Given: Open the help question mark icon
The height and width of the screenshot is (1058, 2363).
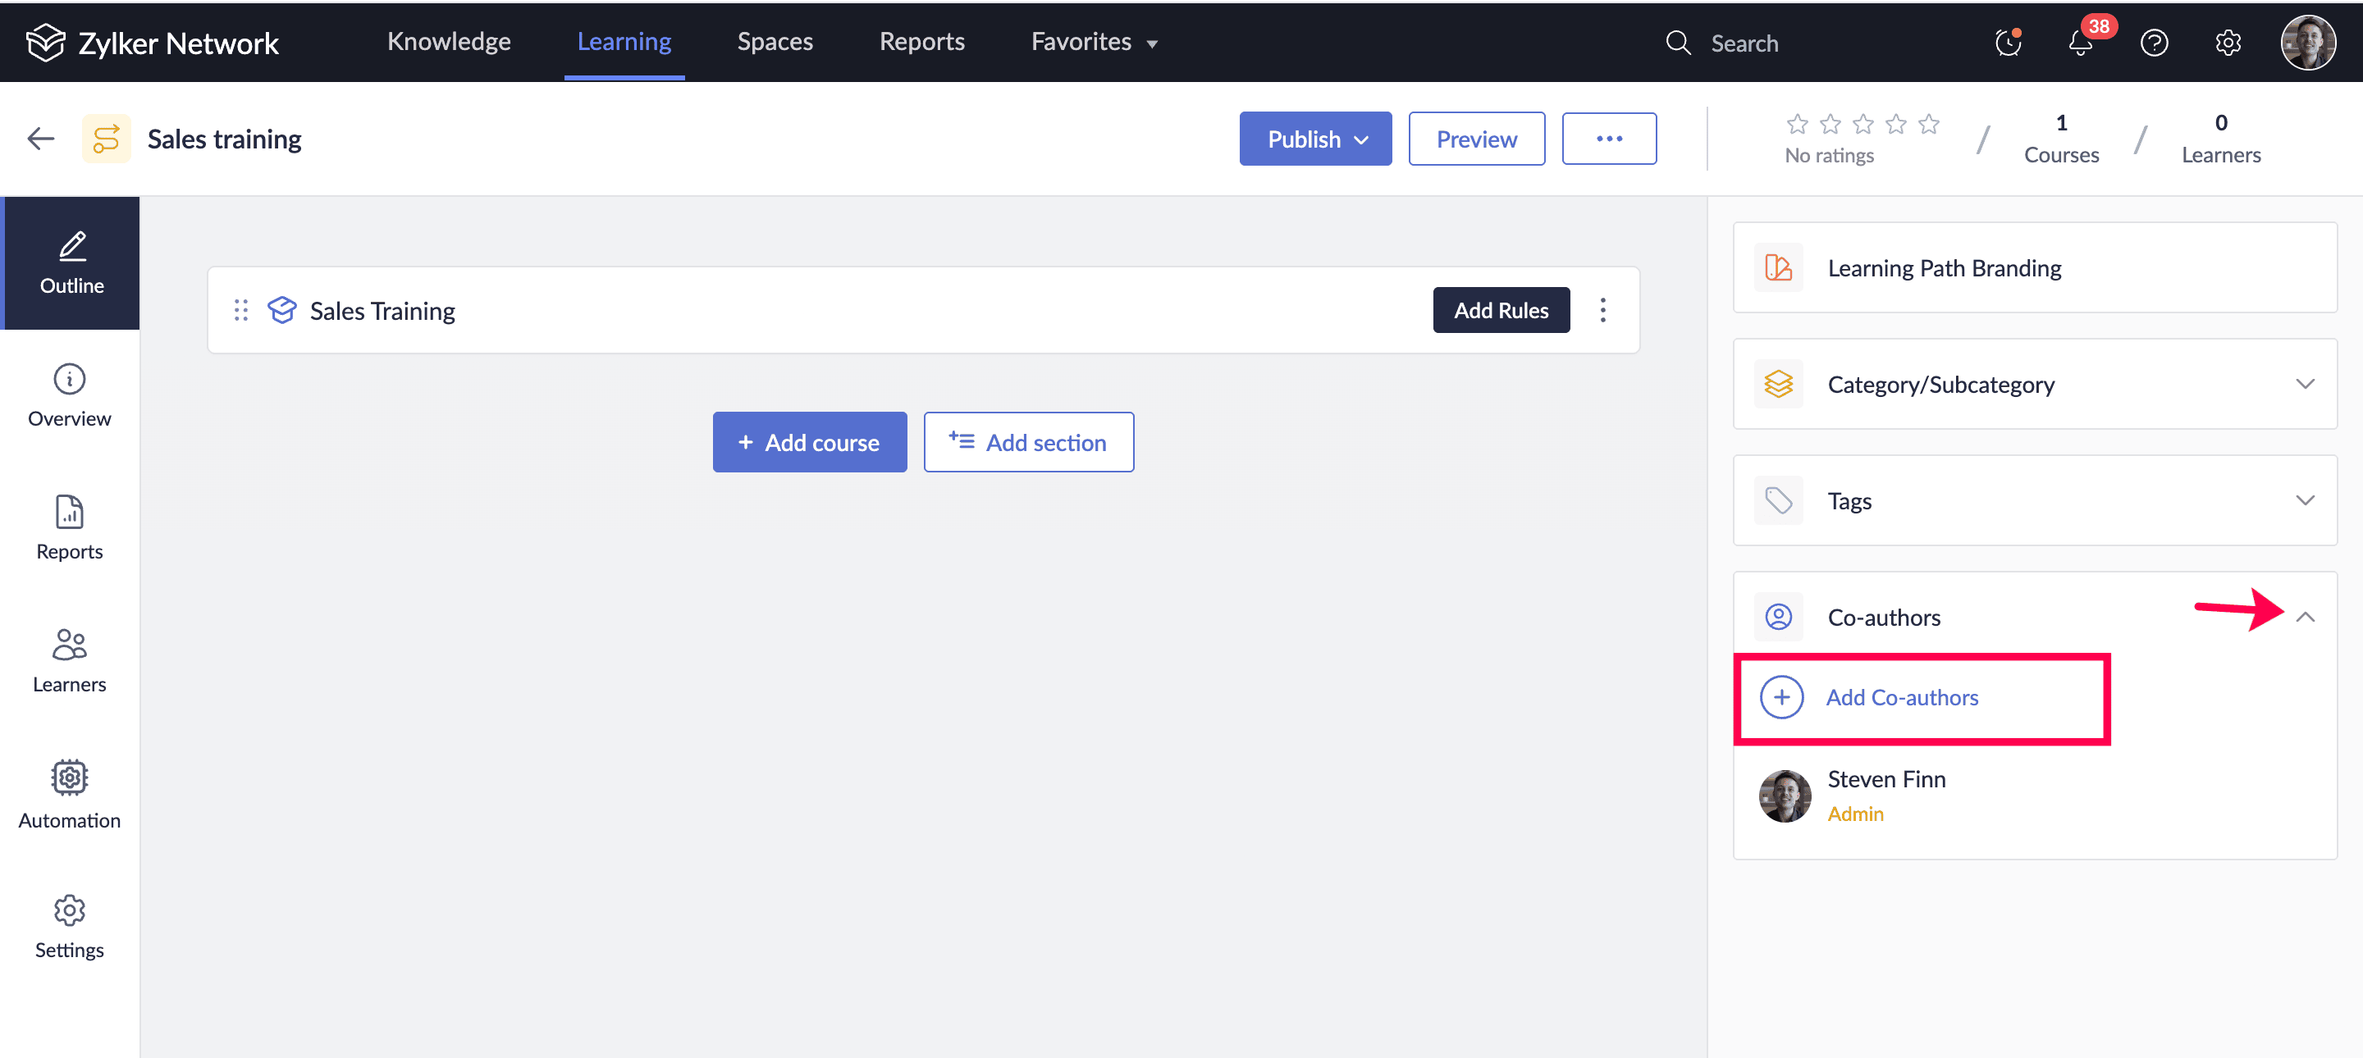Looking at the screenshot, I should (2153, 43).
